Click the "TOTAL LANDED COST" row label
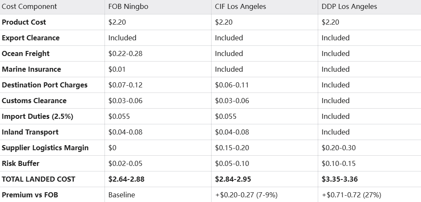Image resolution: width=421 pixels, height=202 pixels. (39, 179)
